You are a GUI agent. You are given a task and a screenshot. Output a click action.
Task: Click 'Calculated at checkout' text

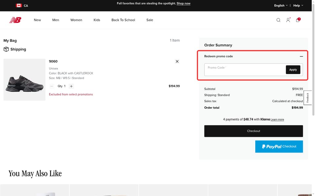coord(287,101)
